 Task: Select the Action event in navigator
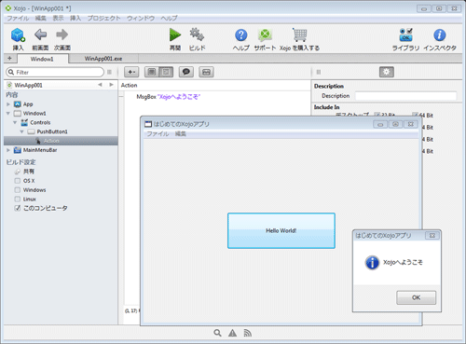61,141
